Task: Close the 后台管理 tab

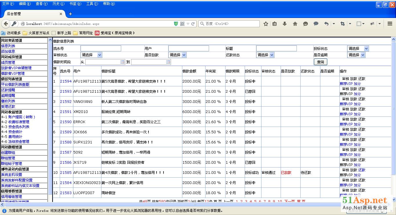Action: [61, 14]
